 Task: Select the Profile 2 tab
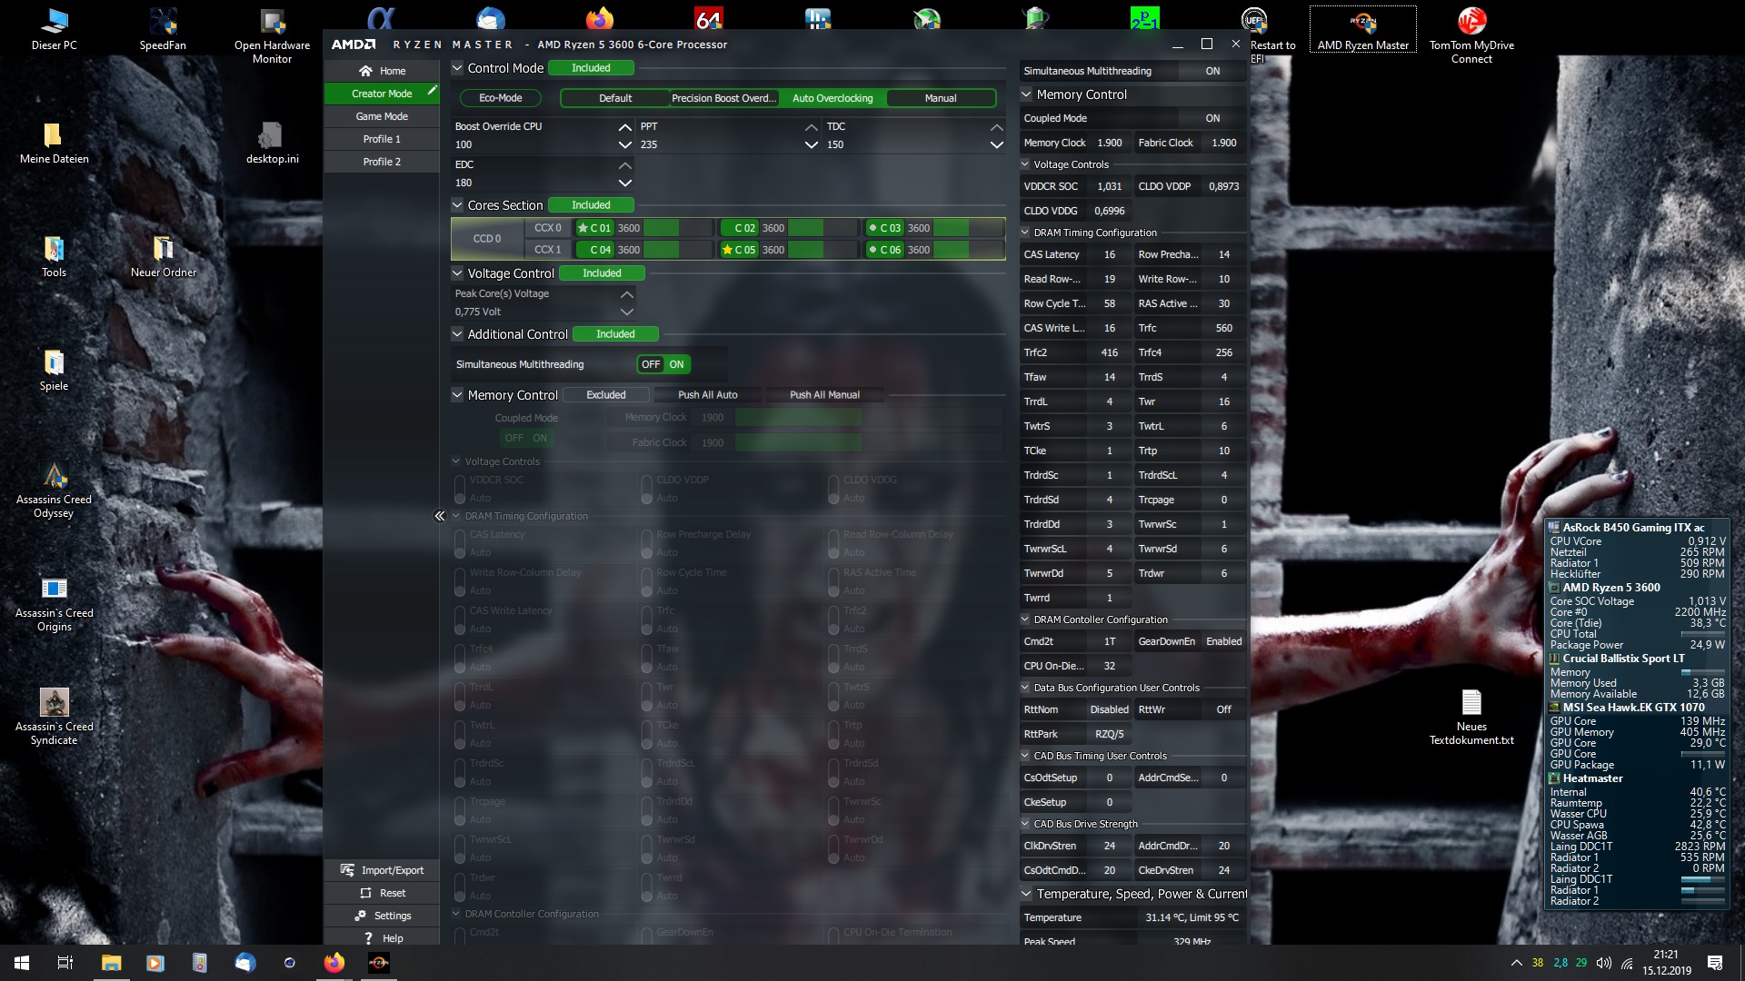click(x=382, y=162)
